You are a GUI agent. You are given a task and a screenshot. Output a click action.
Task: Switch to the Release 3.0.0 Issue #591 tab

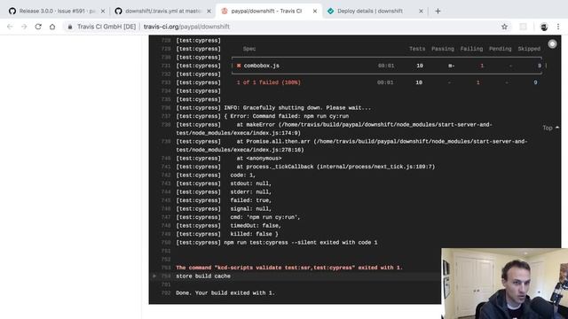[56, 12]
